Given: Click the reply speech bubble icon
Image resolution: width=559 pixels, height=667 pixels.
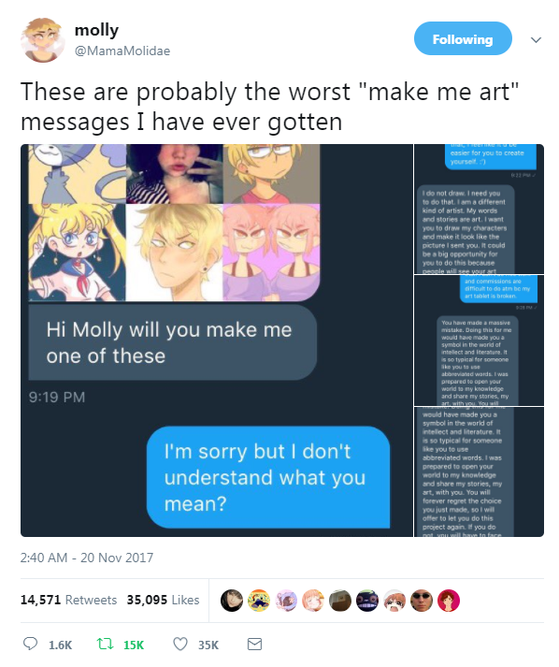Looking at the screenshot, I should coord(30,644).
